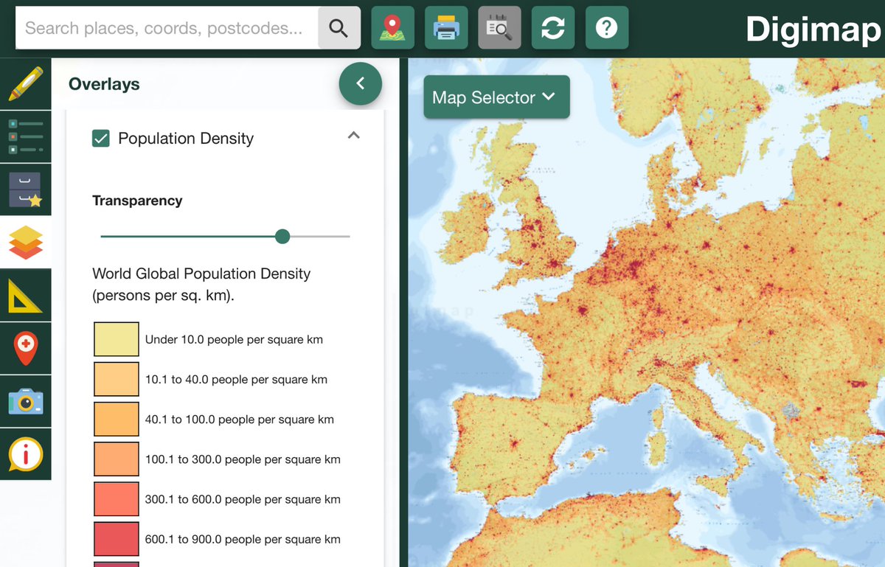Click the search magnifier button

coord(339,28)
